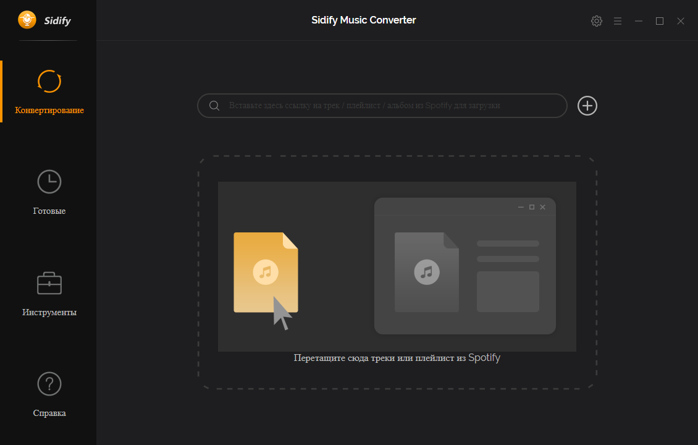Viewport: 698px width, 445px height.
Task: Select the Конвертирование tab label
Action: pyautogui.click(x=49, y=111)
